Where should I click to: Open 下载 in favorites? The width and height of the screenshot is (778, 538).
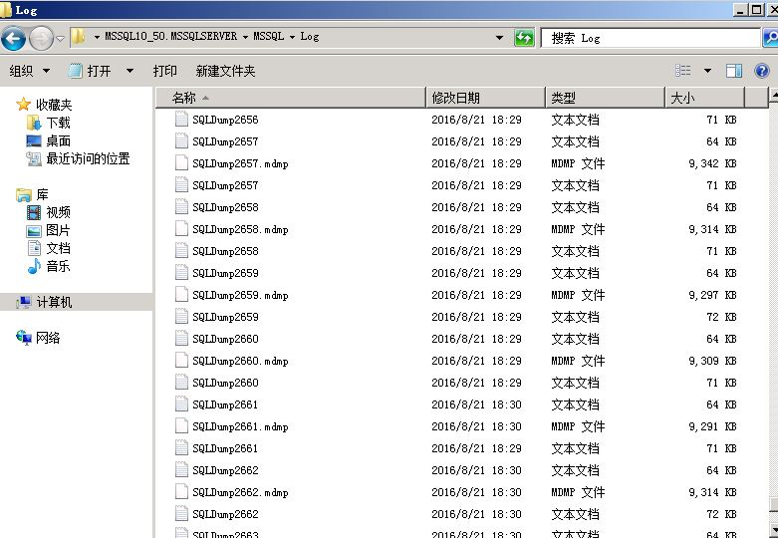coord(58,123)
